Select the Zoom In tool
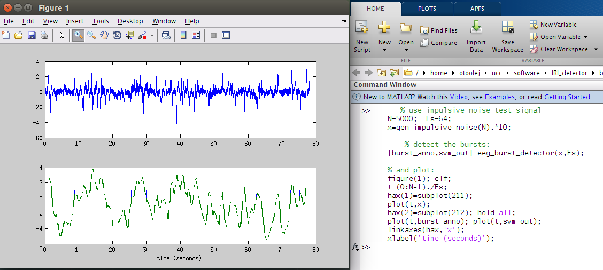This screenshot has width=603, height=270. pos(79,35)
